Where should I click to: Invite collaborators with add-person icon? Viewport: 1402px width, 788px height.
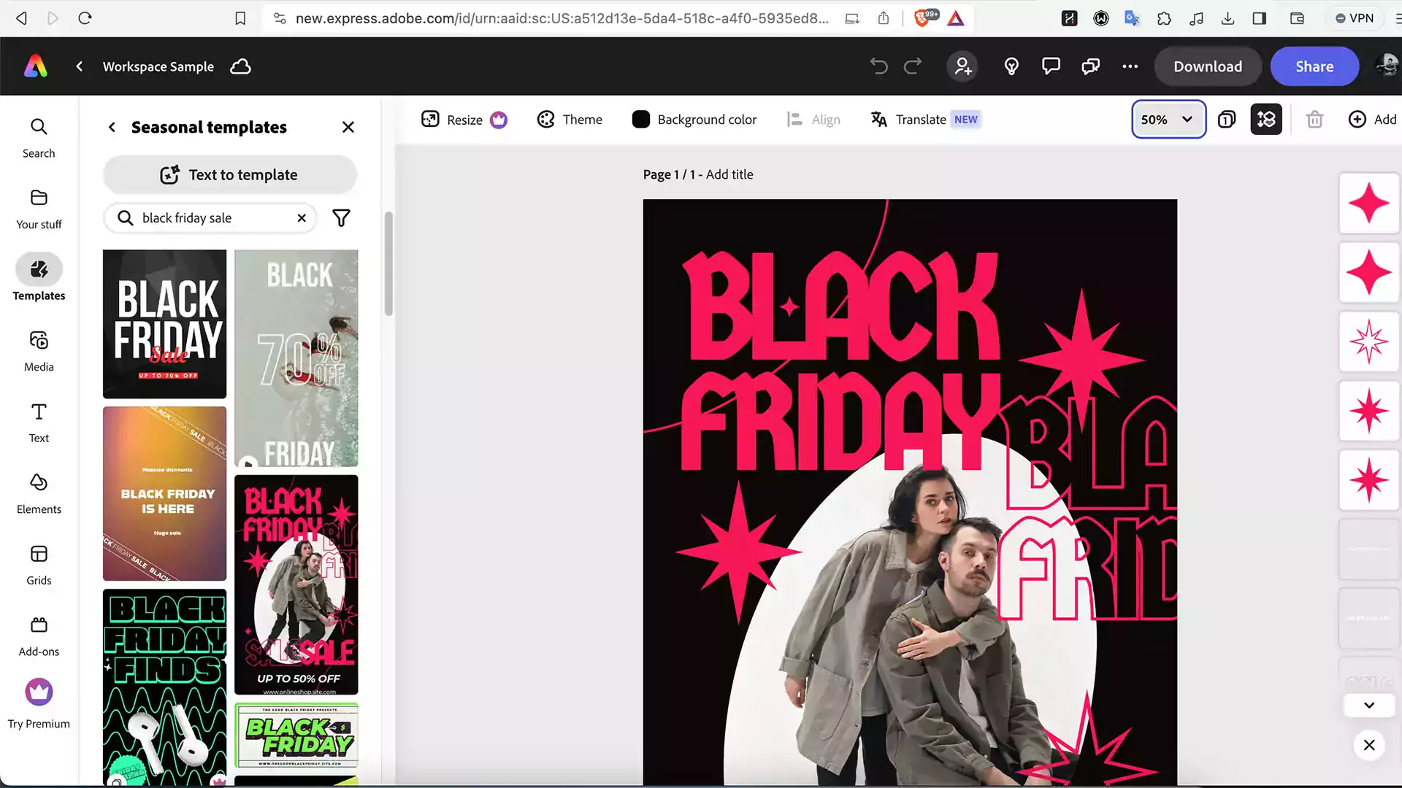963,66
